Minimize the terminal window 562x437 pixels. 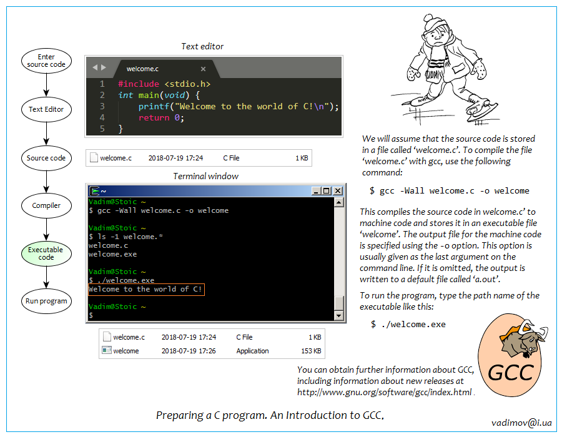[316, 191]
